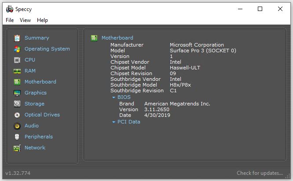Viewport: 293px width, 181px height.
Task: Select the American Megatrends Inc. brand value
Action: coord(177,104)
